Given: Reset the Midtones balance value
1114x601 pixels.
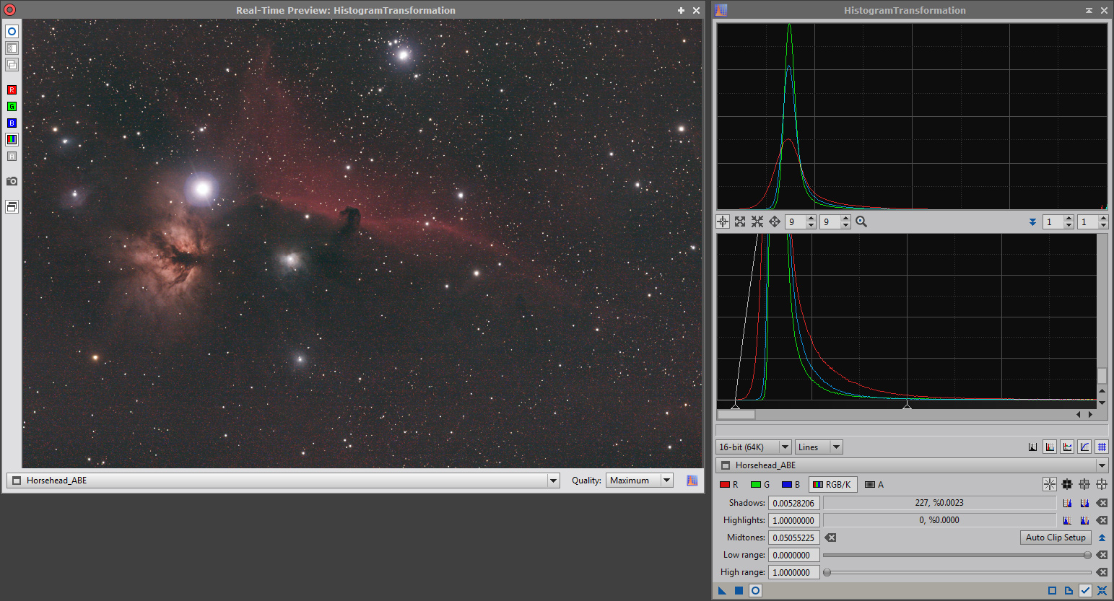Looking at the screenshot, I should tap(831, 538).
